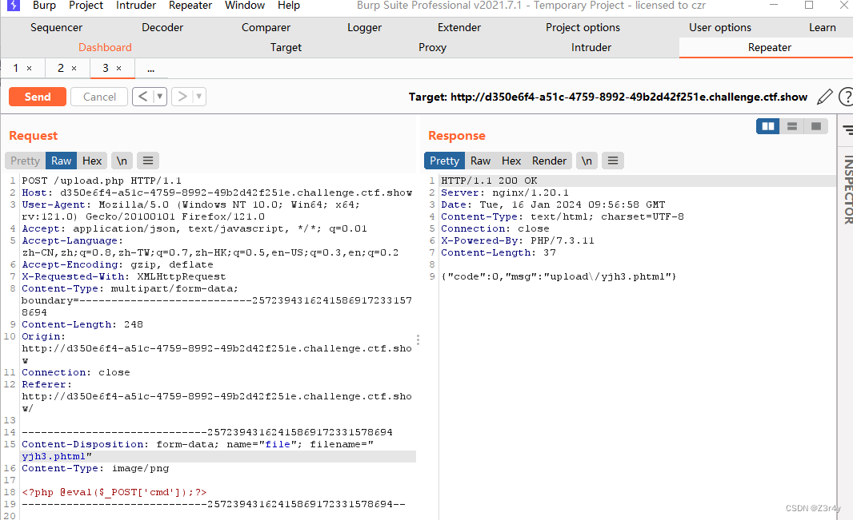Click the HTTP/1.1 200 OK status line
This screenshot has width=853, height=520.
pos(489,181)
